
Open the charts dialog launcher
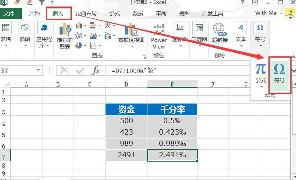144,57
